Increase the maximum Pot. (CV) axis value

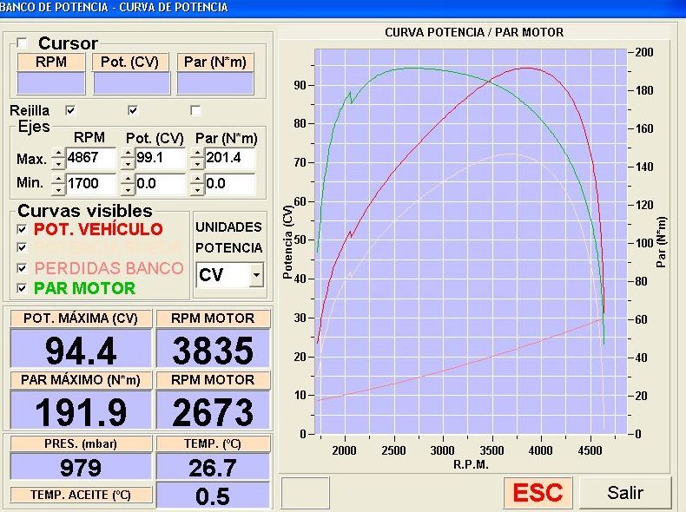click(128, 154)
